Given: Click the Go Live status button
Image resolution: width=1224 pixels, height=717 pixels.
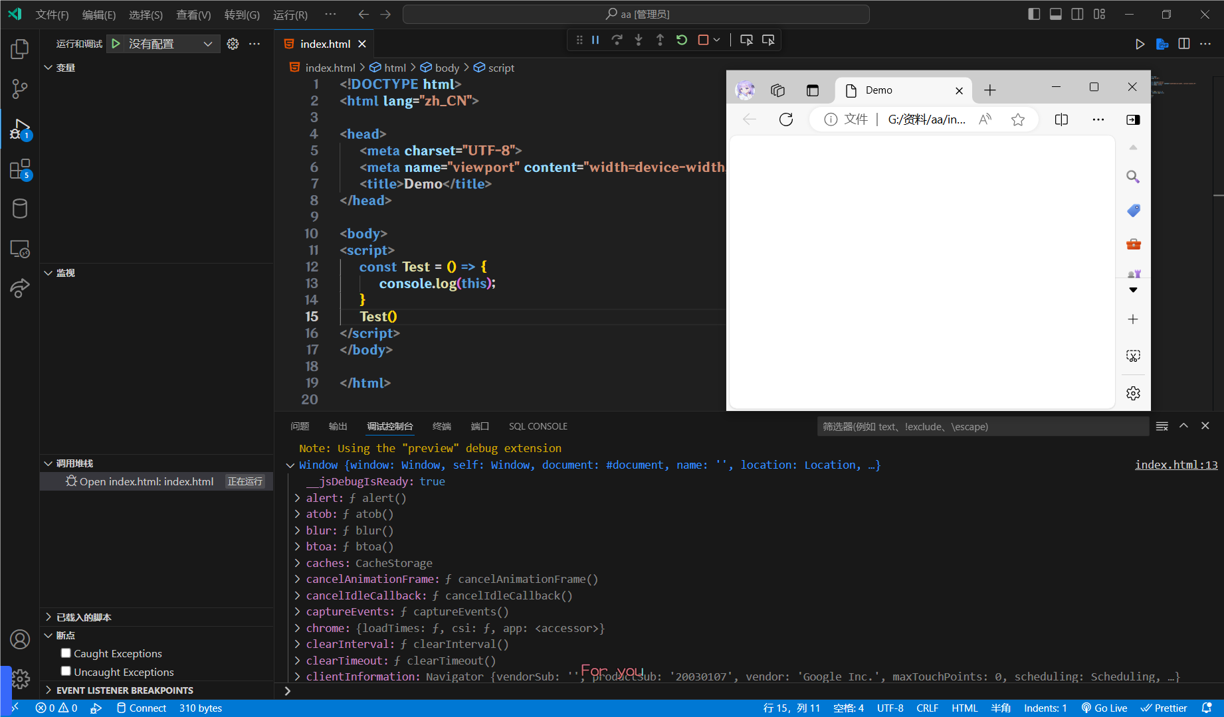Looking at the screenshot, I should [x=1104, y=708].
